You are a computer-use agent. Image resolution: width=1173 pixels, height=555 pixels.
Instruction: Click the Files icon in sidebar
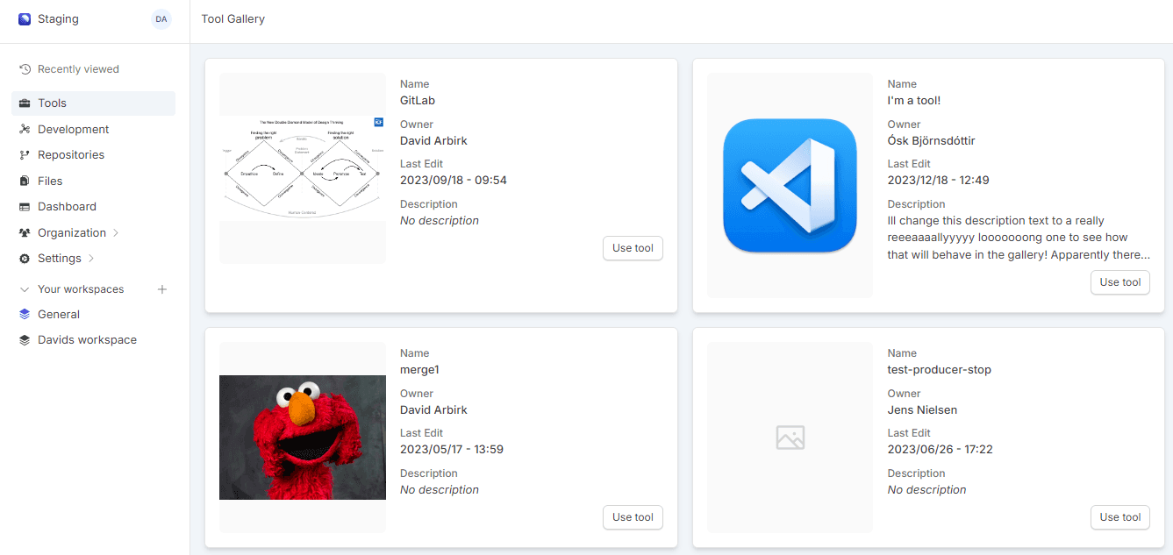25,181
